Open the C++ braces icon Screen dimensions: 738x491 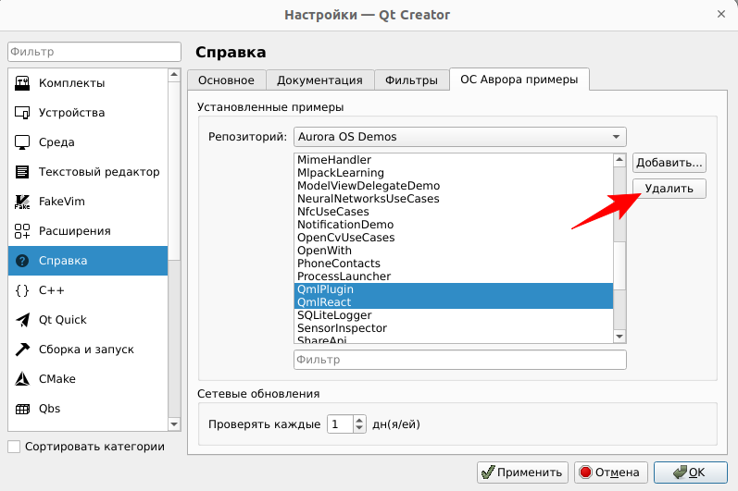click(22, 290)
